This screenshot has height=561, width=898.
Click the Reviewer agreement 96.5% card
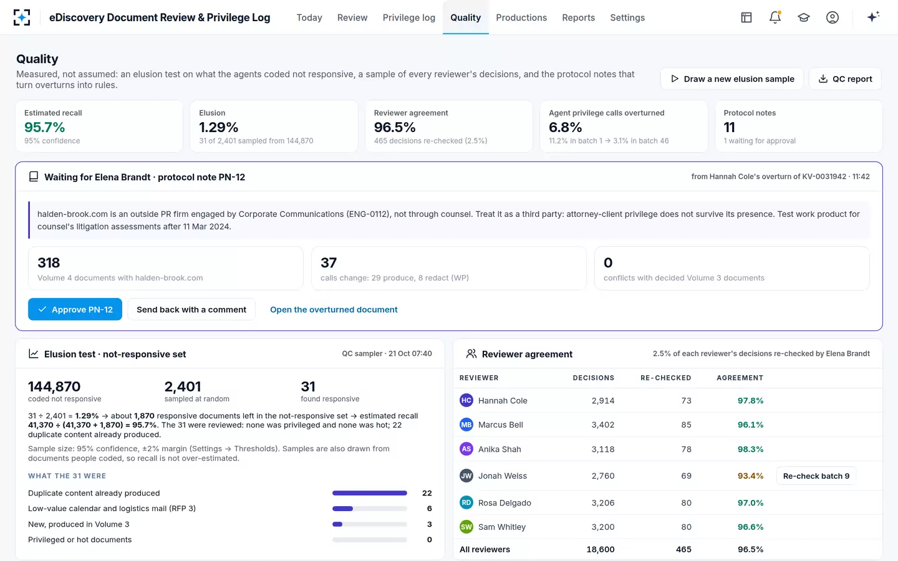449,127
